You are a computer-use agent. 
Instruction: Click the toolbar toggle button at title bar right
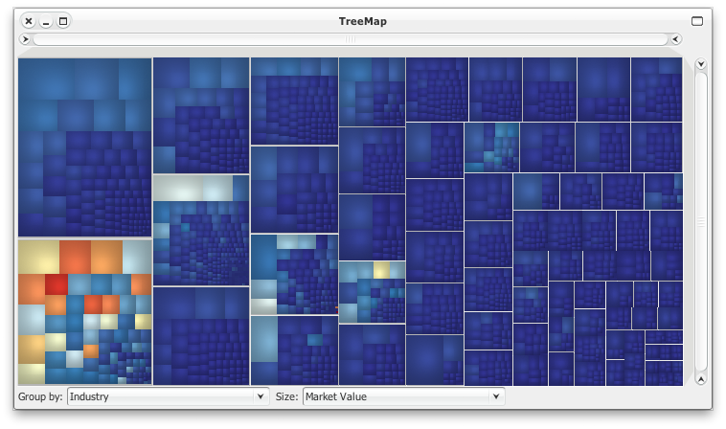click(697, 21)
